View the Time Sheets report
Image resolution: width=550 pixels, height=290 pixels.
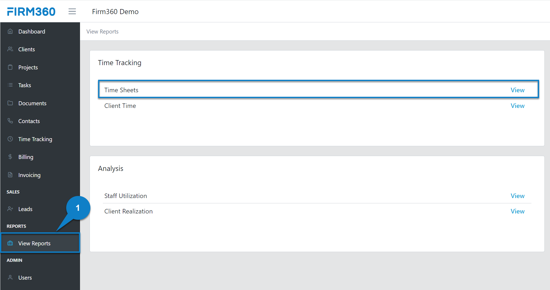[518, 90]
